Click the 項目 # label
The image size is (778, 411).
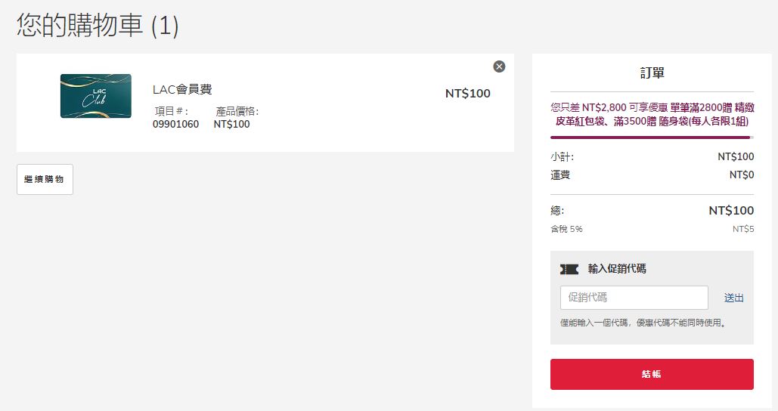coord(171,111)
